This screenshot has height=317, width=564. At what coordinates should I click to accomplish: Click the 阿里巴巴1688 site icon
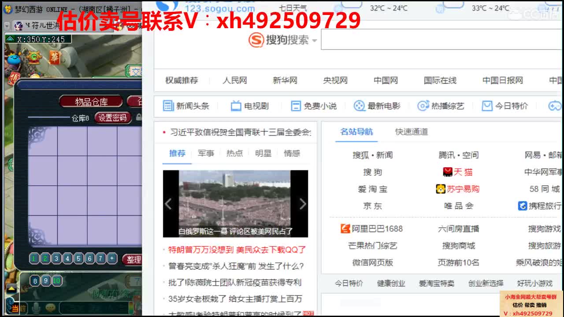click(345, 229)
